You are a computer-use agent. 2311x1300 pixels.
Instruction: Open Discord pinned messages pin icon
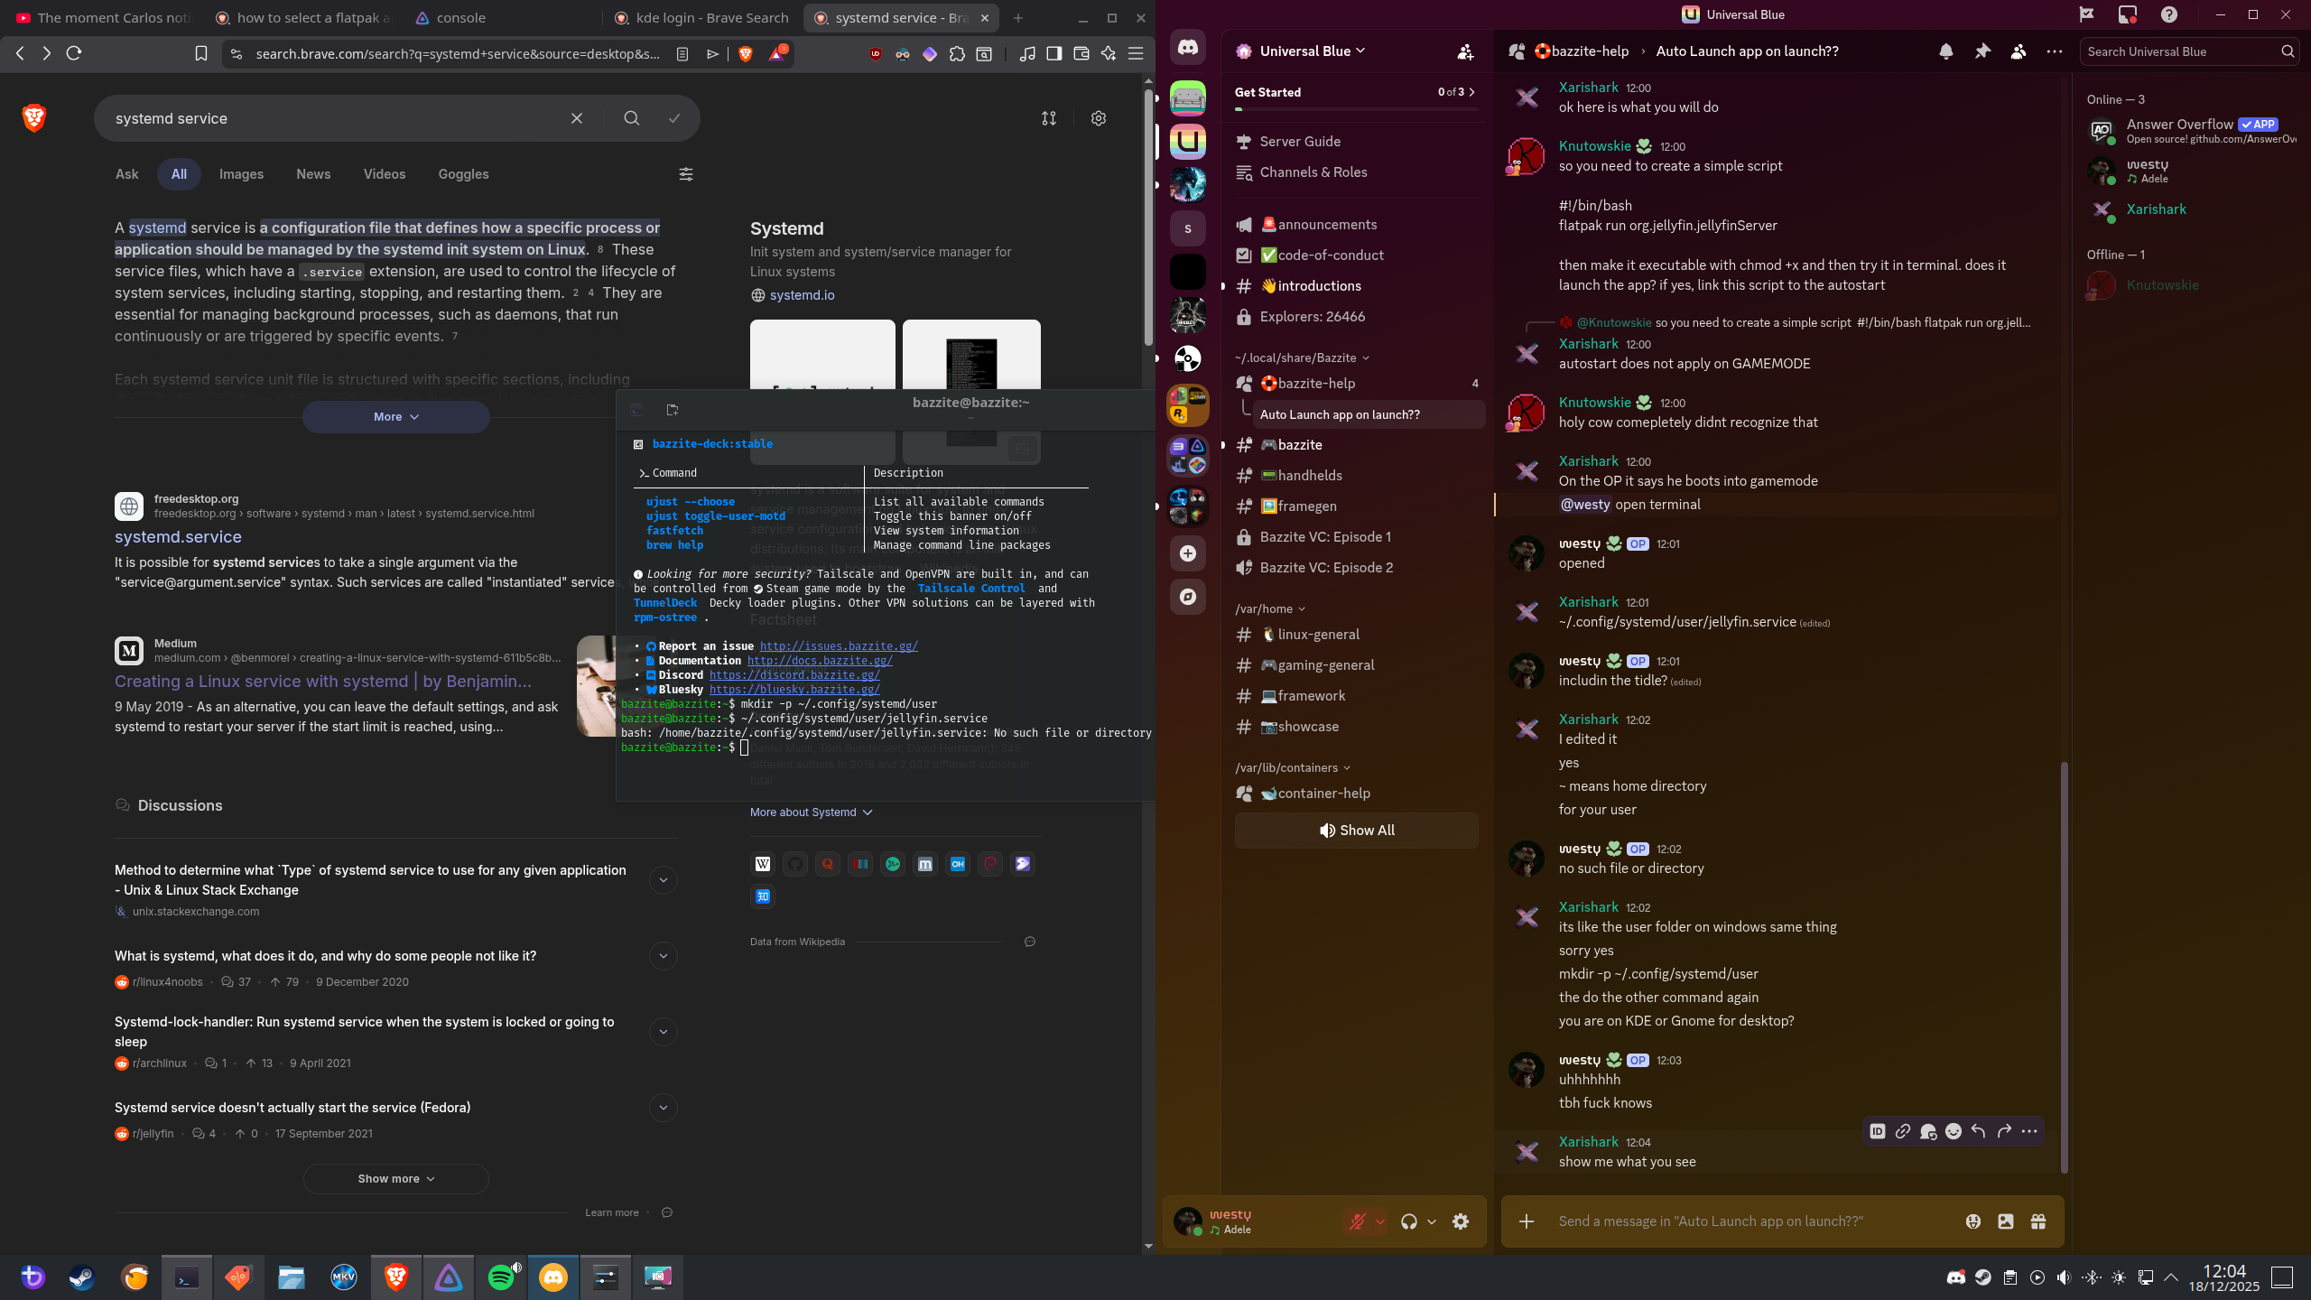[1982, 51]
